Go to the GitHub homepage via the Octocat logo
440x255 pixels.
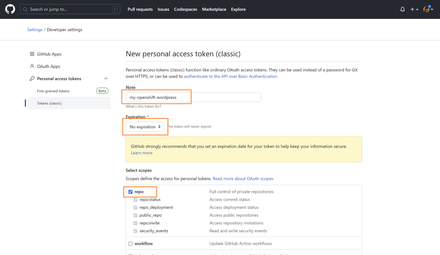click(10, 9)
